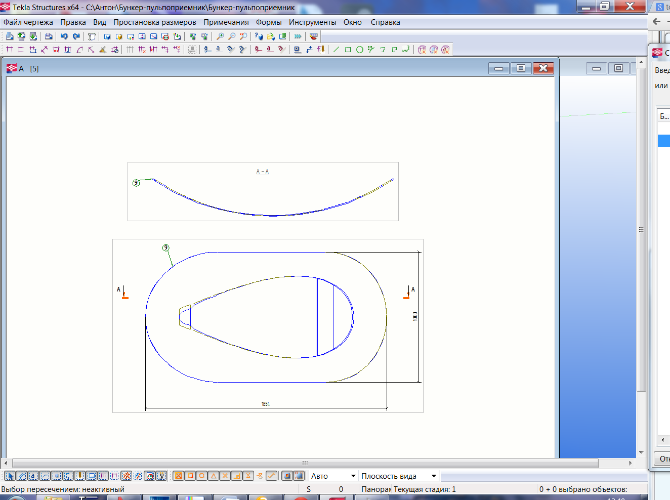Toggle the Snap to midpoints triangle switch
670x500 pixels.
click(x=214, y=476)
